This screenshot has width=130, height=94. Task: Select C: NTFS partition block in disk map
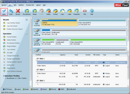click(x=59, y=22)
